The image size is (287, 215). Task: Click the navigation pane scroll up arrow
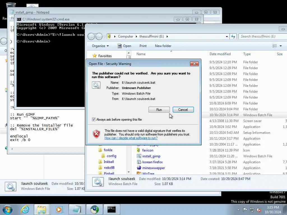[128, 53]
